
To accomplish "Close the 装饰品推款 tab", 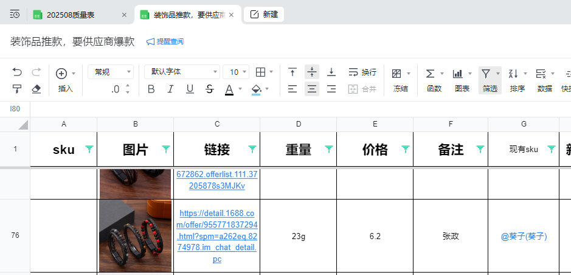I will 231,15.
